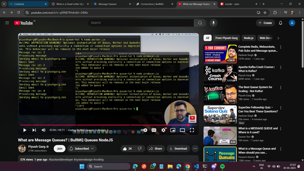Download the video

coord(178,148)
